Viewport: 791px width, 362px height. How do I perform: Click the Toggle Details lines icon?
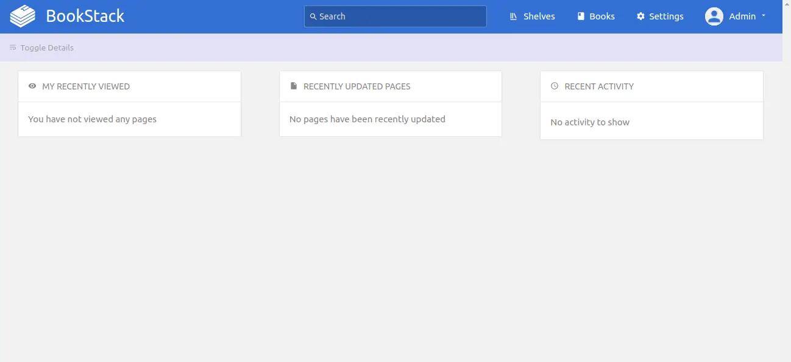click(x=13, y=47)
